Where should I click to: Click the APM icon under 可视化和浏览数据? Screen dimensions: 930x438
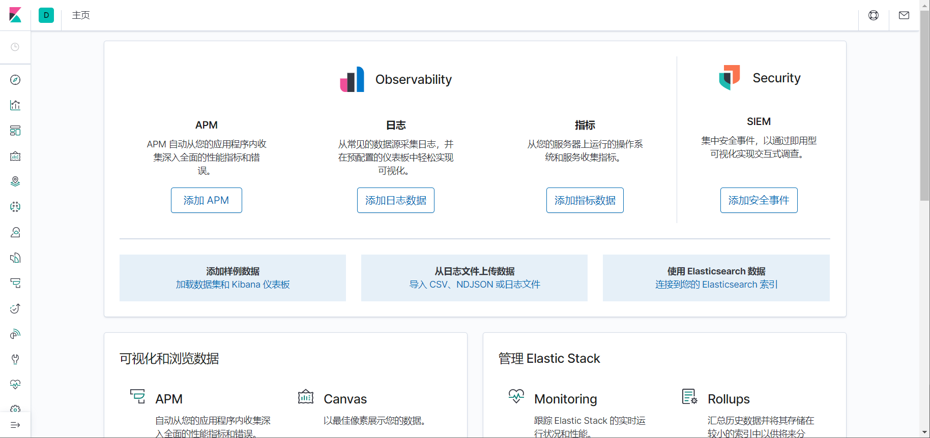[x=137, y=396]
